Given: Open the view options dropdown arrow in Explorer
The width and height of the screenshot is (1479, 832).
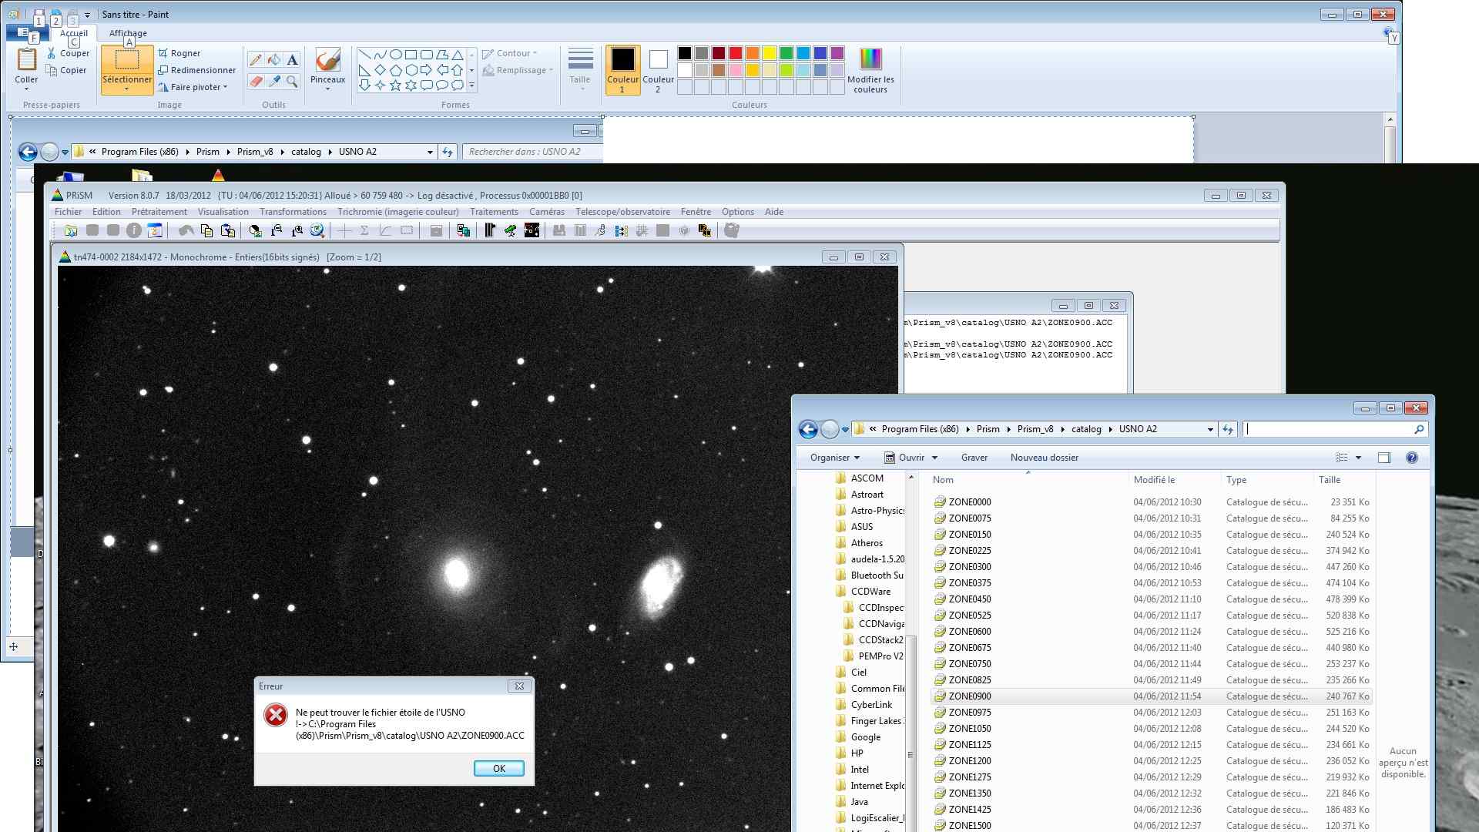Looking at the screenshot, I should (x=1358, y=458).
